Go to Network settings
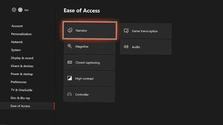This screenshot has height=125, width=223. point(17,42)
